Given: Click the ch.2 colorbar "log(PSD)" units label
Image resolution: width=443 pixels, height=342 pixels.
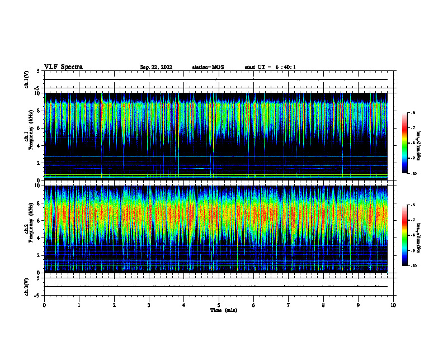Looking at the screenshot, I should 419,237.
